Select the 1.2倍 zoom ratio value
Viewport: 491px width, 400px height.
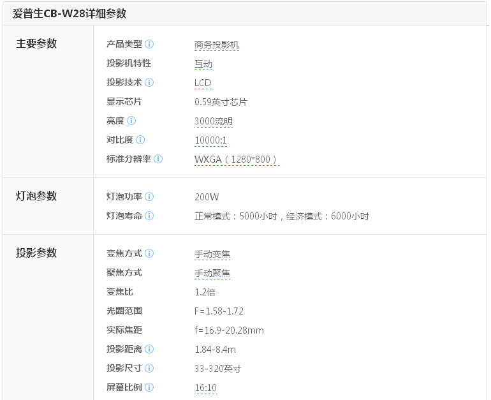click(205, 292)
